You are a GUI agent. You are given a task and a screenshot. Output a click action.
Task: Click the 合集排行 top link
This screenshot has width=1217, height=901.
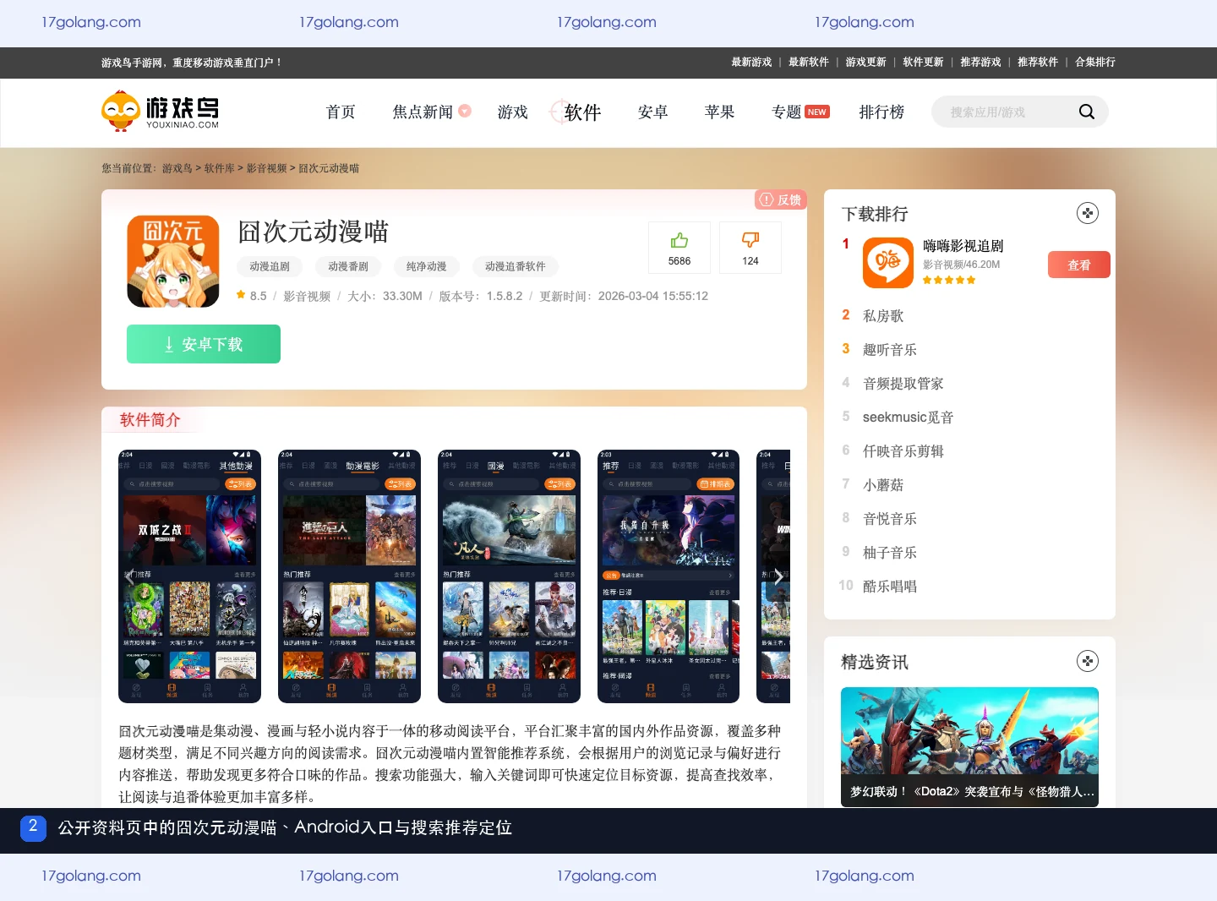[x=1095, y=62]
